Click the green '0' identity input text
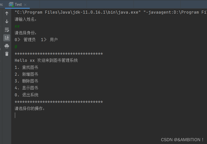 16,47
